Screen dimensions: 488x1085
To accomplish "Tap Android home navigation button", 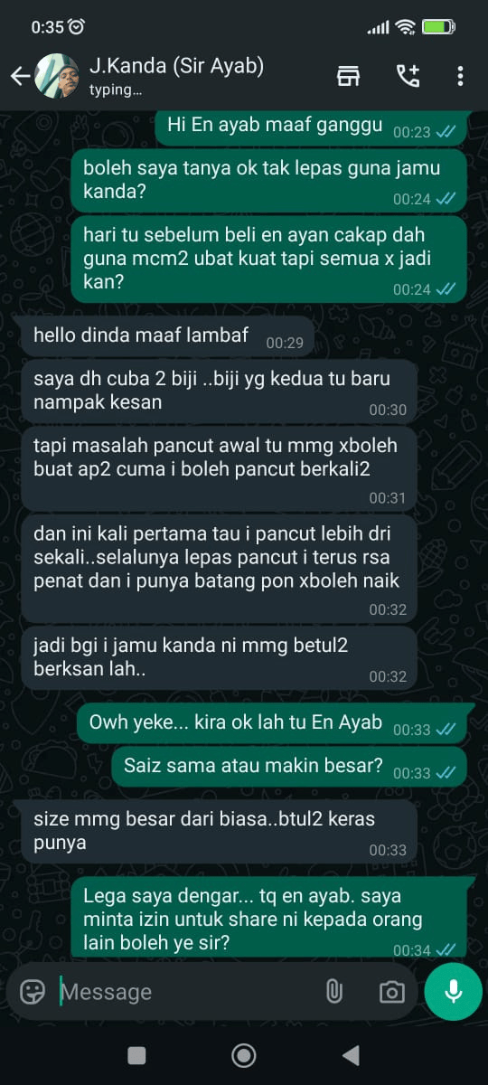I will [243, 1054].
